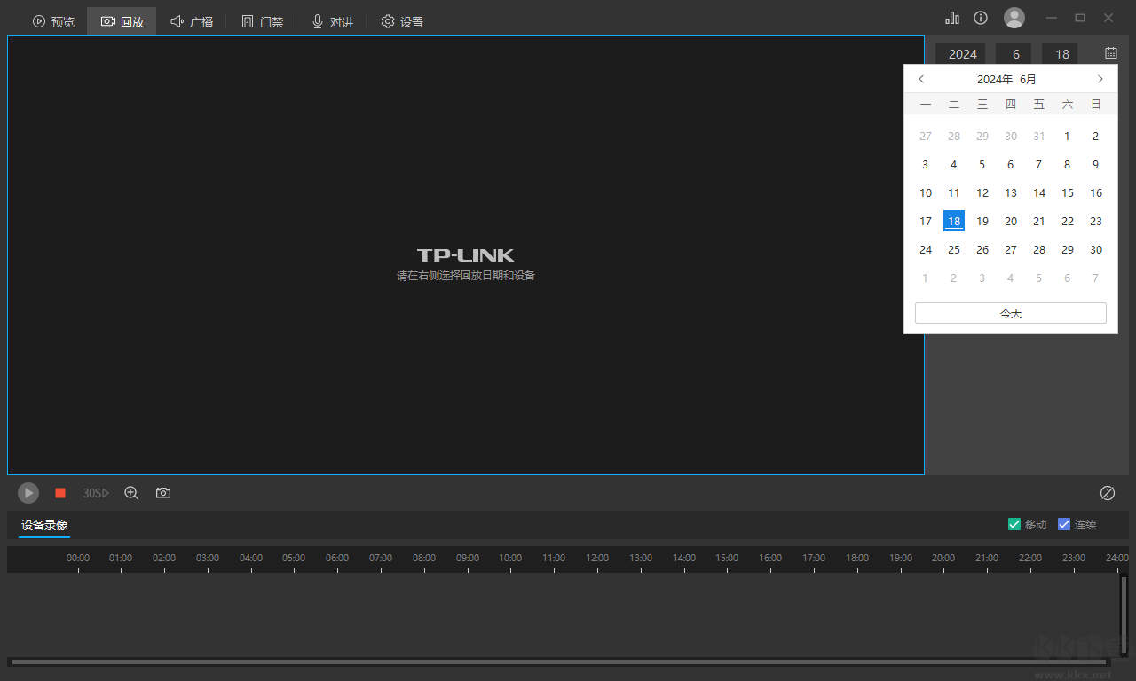
Task: Uncheck the 移动 motion recording checkbox
Action: (x=1014, y=524)
